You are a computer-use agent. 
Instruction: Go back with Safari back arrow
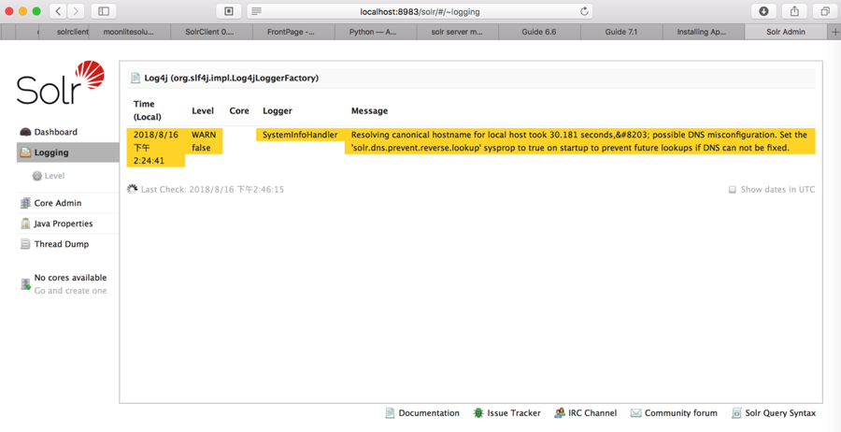pos(59,10)
